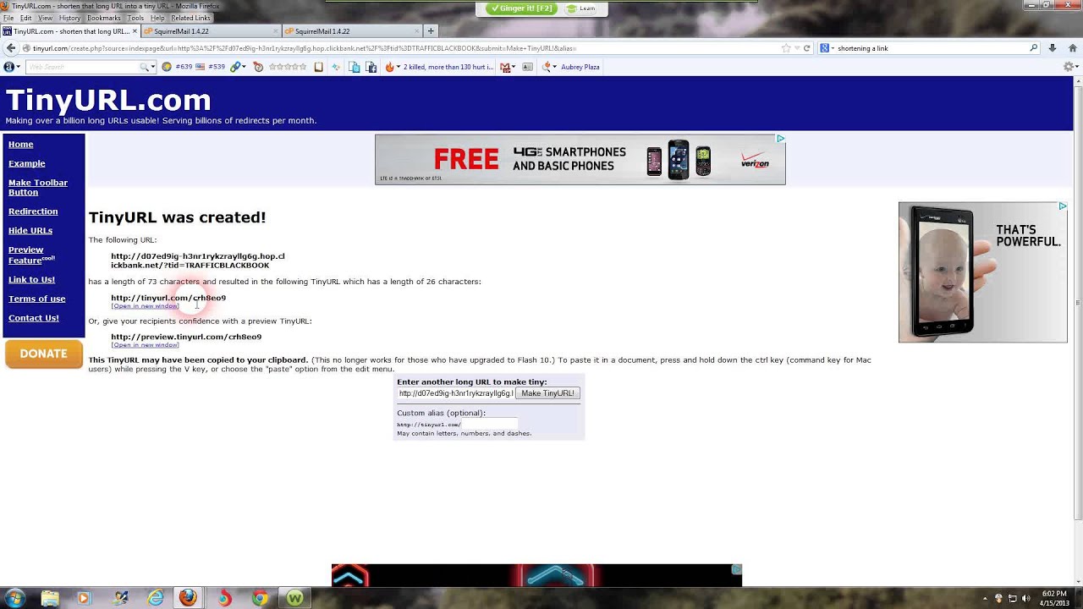Open the Downloads arrow icon
1083x609 pixels.
pyautogui.click(x=1053, y=48)
